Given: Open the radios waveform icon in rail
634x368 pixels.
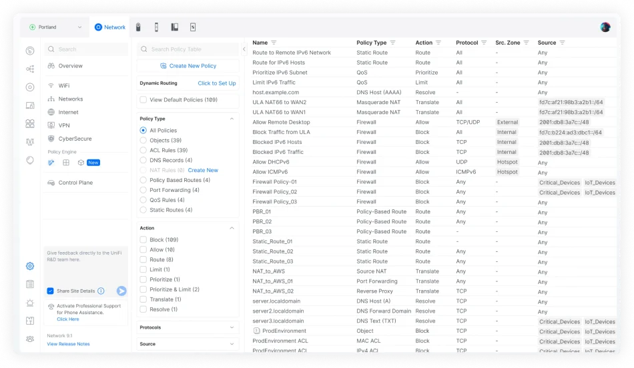Looking at the screenshot, I should (x=30, y=142).
